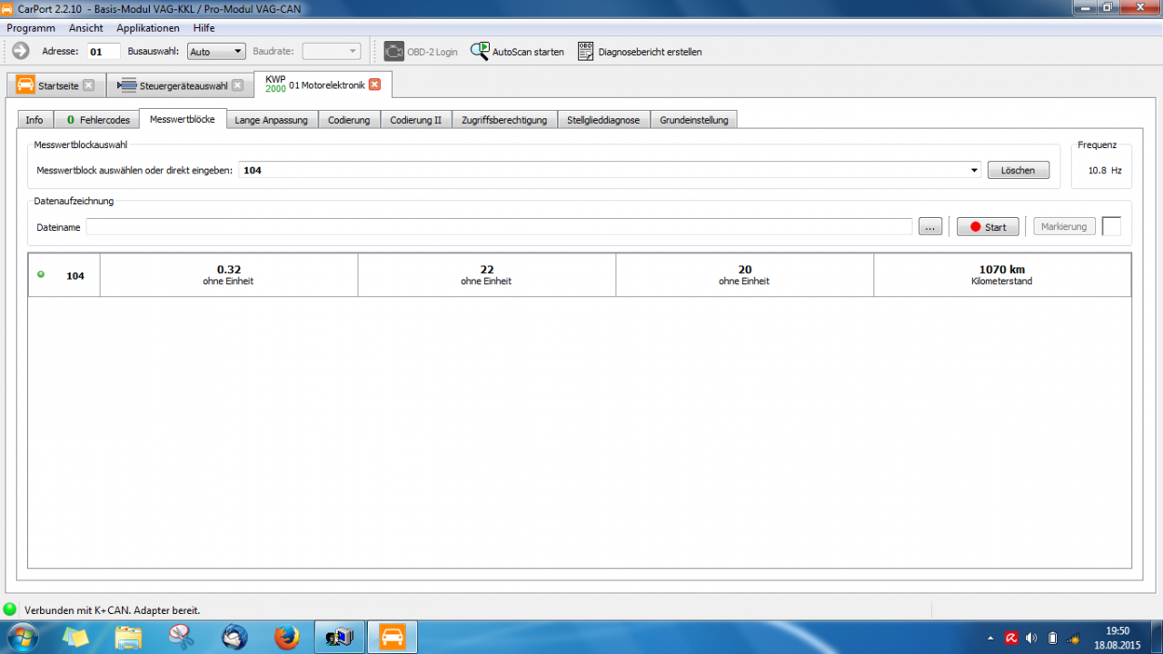This screenshot has height=654, width=1163.
Task: Open the Ansicht menu
Action: 85,28
